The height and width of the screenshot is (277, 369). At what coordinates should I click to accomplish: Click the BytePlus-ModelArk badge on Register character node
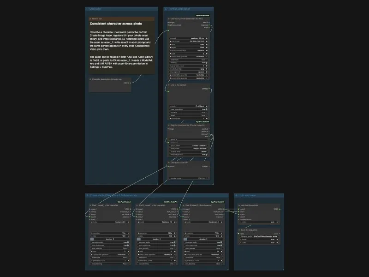[x=202, y=122]
